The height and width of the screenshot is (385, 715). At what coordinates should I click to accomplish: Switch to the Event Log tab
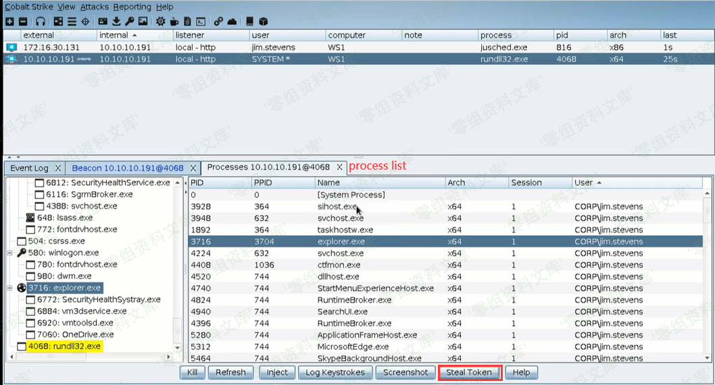click(29, 168)
